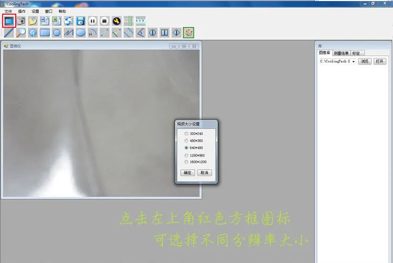The width and height of the screenshot is (393, 263).
Task: Select the point-to-line distance tool
Action: tap(116, 32)
